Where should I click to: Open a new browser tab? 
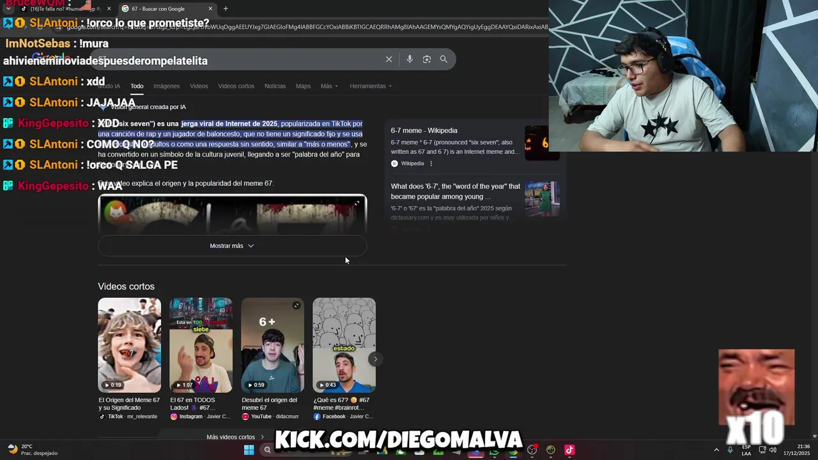[x=226, y=9]
